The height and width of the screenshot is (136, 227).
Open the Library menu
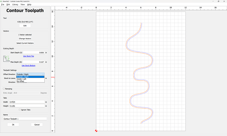click(x=15, y=5)
